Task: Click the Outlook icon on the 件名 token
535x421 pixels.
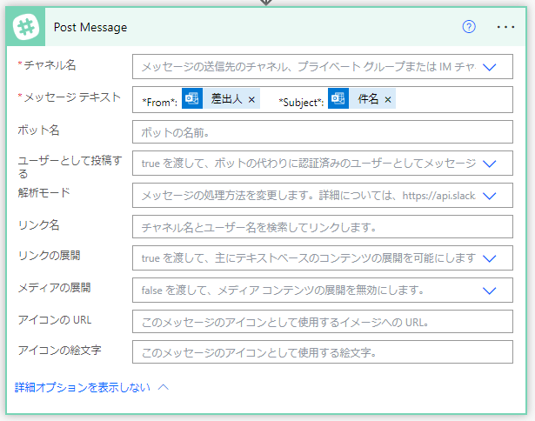Action: [x=338, y=100]
